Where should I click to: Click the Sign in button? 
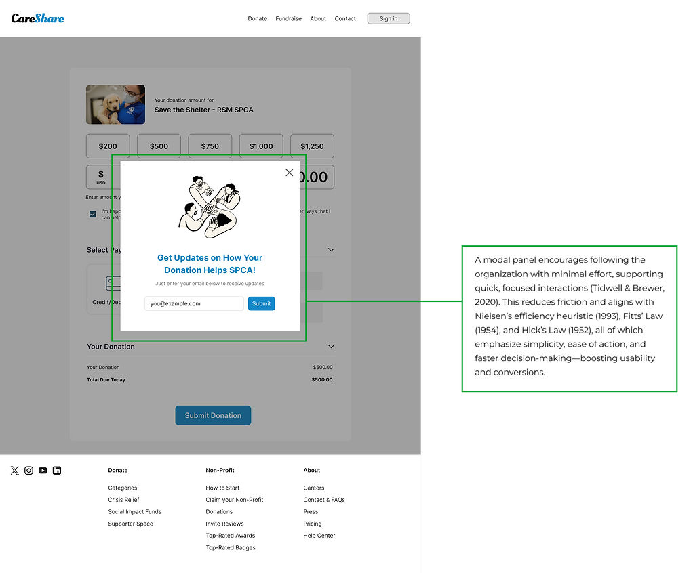point(389,18)
